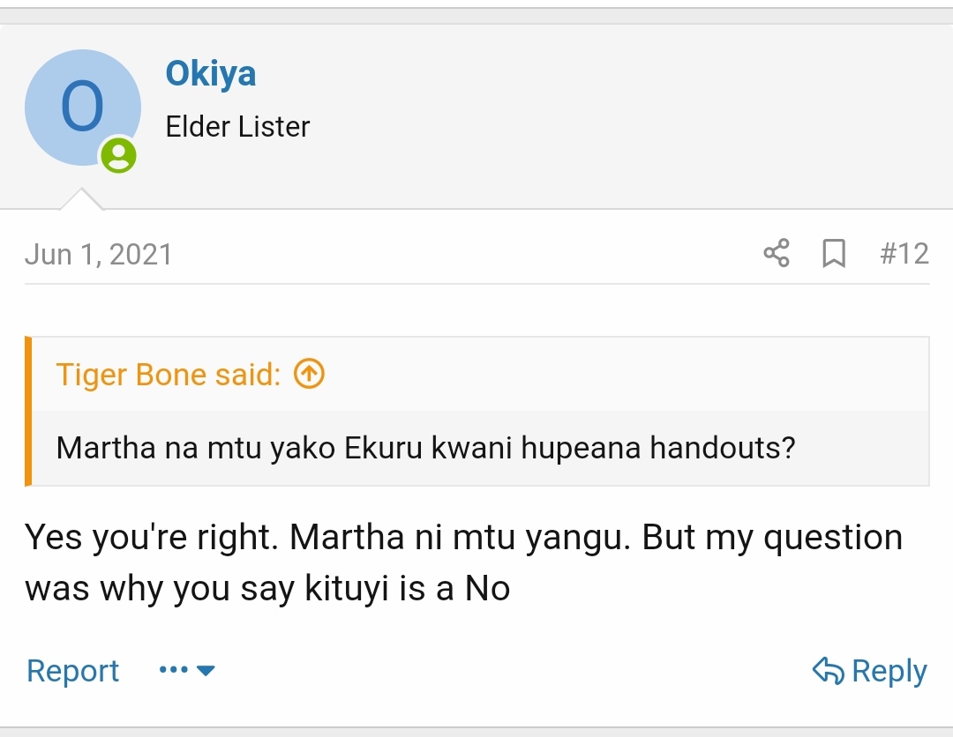Click the 'Tiger Bone said:' quote header
Viewport: 953px width, 737px height.
pos(168,375)
